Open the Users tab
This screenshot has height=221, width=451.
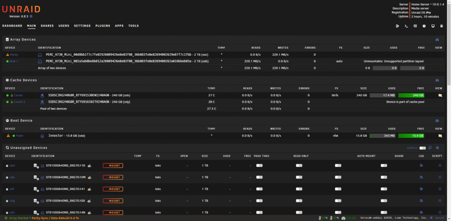64,26
